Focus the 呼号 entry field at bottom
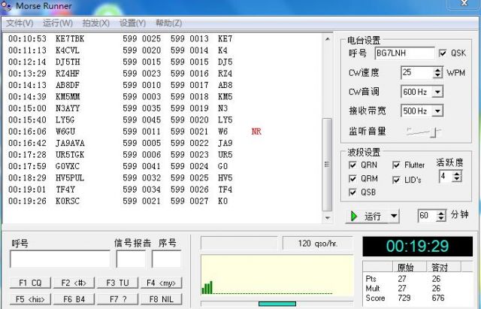The width and height of the screenshot is (481, 309). pyautogui.click(x=60, y=259)
